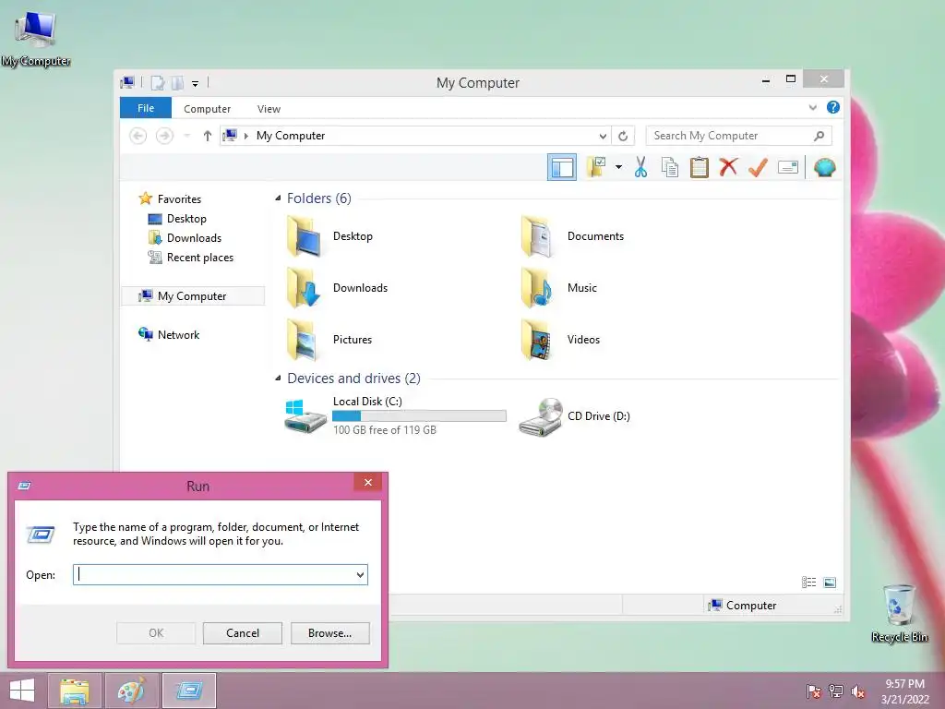Click the muted volume icon in tray
This screenshot has width=945, height=709.
pyautogui.click(x=857, y=691)
